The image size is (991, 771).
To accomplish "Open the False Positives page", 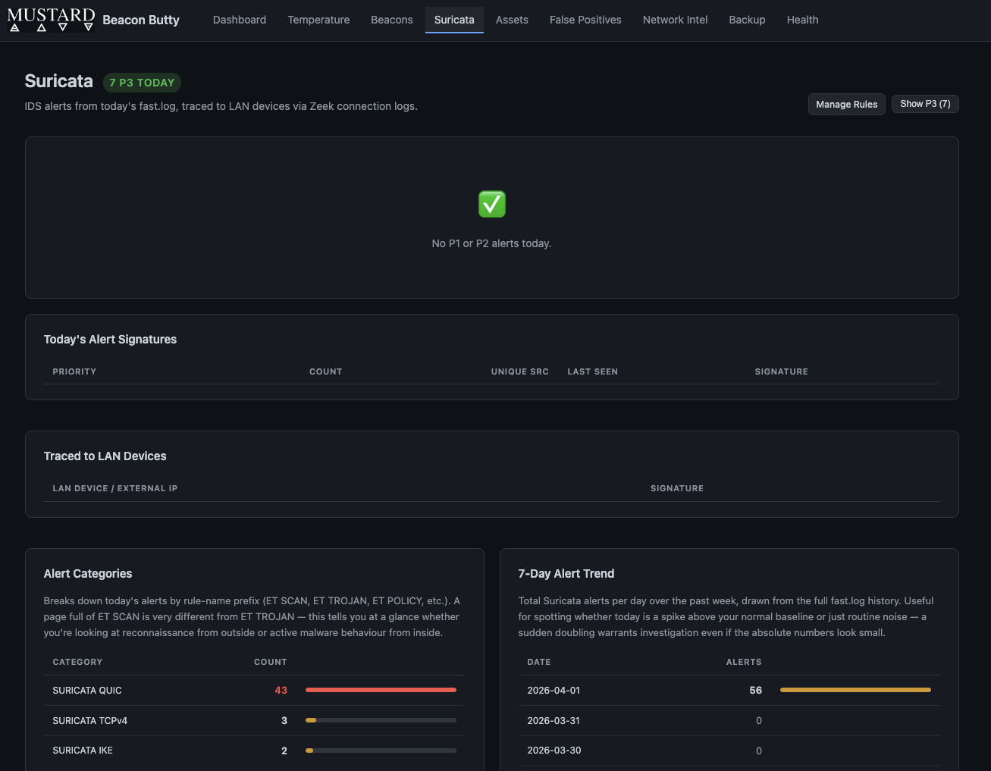I will pyautogui.click(x=585, y=20).
